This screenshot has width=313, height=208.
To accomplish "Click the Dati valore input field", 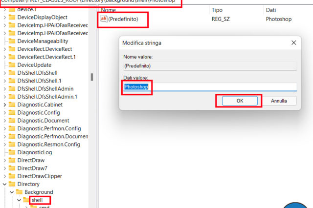I will pos(210,87).
